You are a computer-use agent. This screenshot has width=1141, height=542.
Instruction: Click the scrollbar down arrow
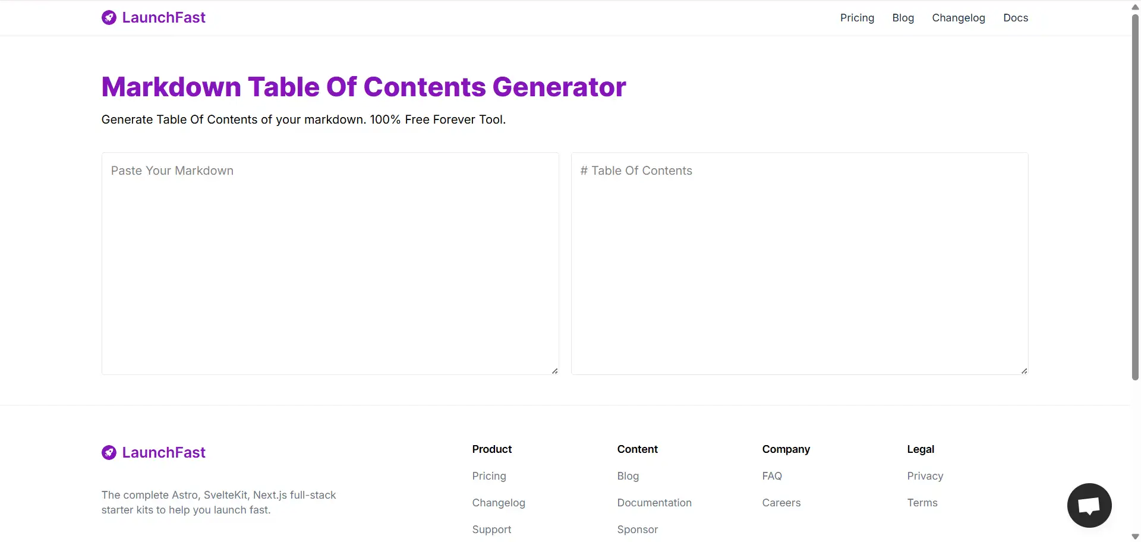click(1135, 536)
